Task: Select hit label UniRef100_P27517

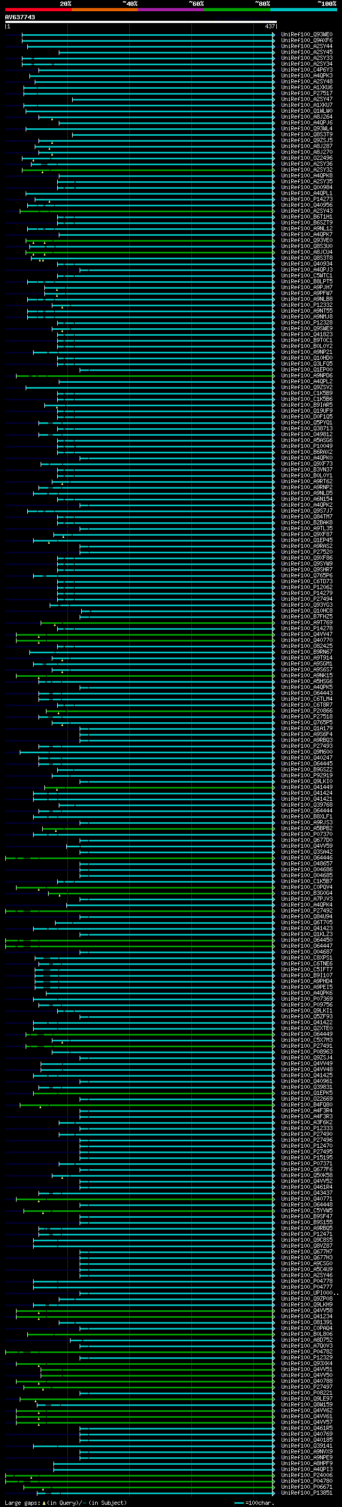Action: pyautogui.click(x=307, y=93)
